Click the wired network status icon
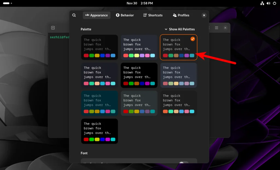The height and width of the screenshot is (170, 280). [x=262, y=3]
